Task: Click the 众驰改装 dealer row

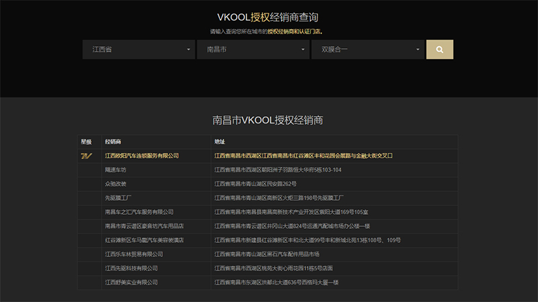Action: [116, 184]
